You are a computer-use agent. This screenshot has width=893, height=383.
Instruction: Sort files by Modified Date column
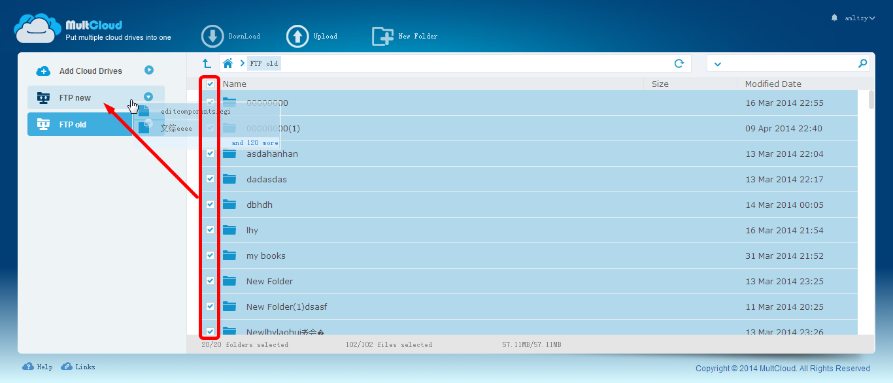[773, 84]
